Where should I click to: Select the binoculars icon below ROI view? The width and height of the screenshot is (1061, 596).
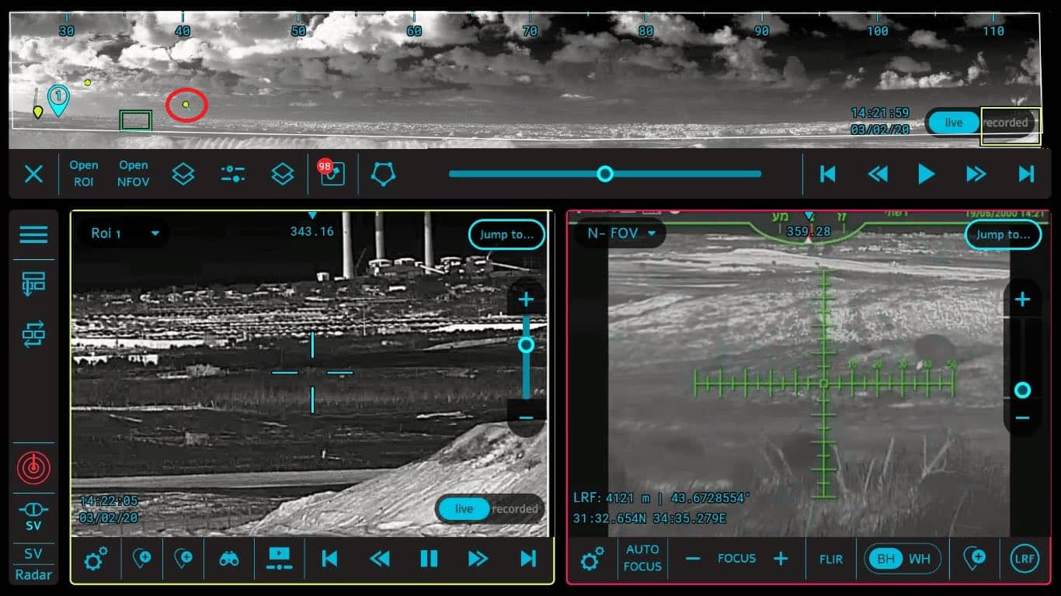(228, 558)
